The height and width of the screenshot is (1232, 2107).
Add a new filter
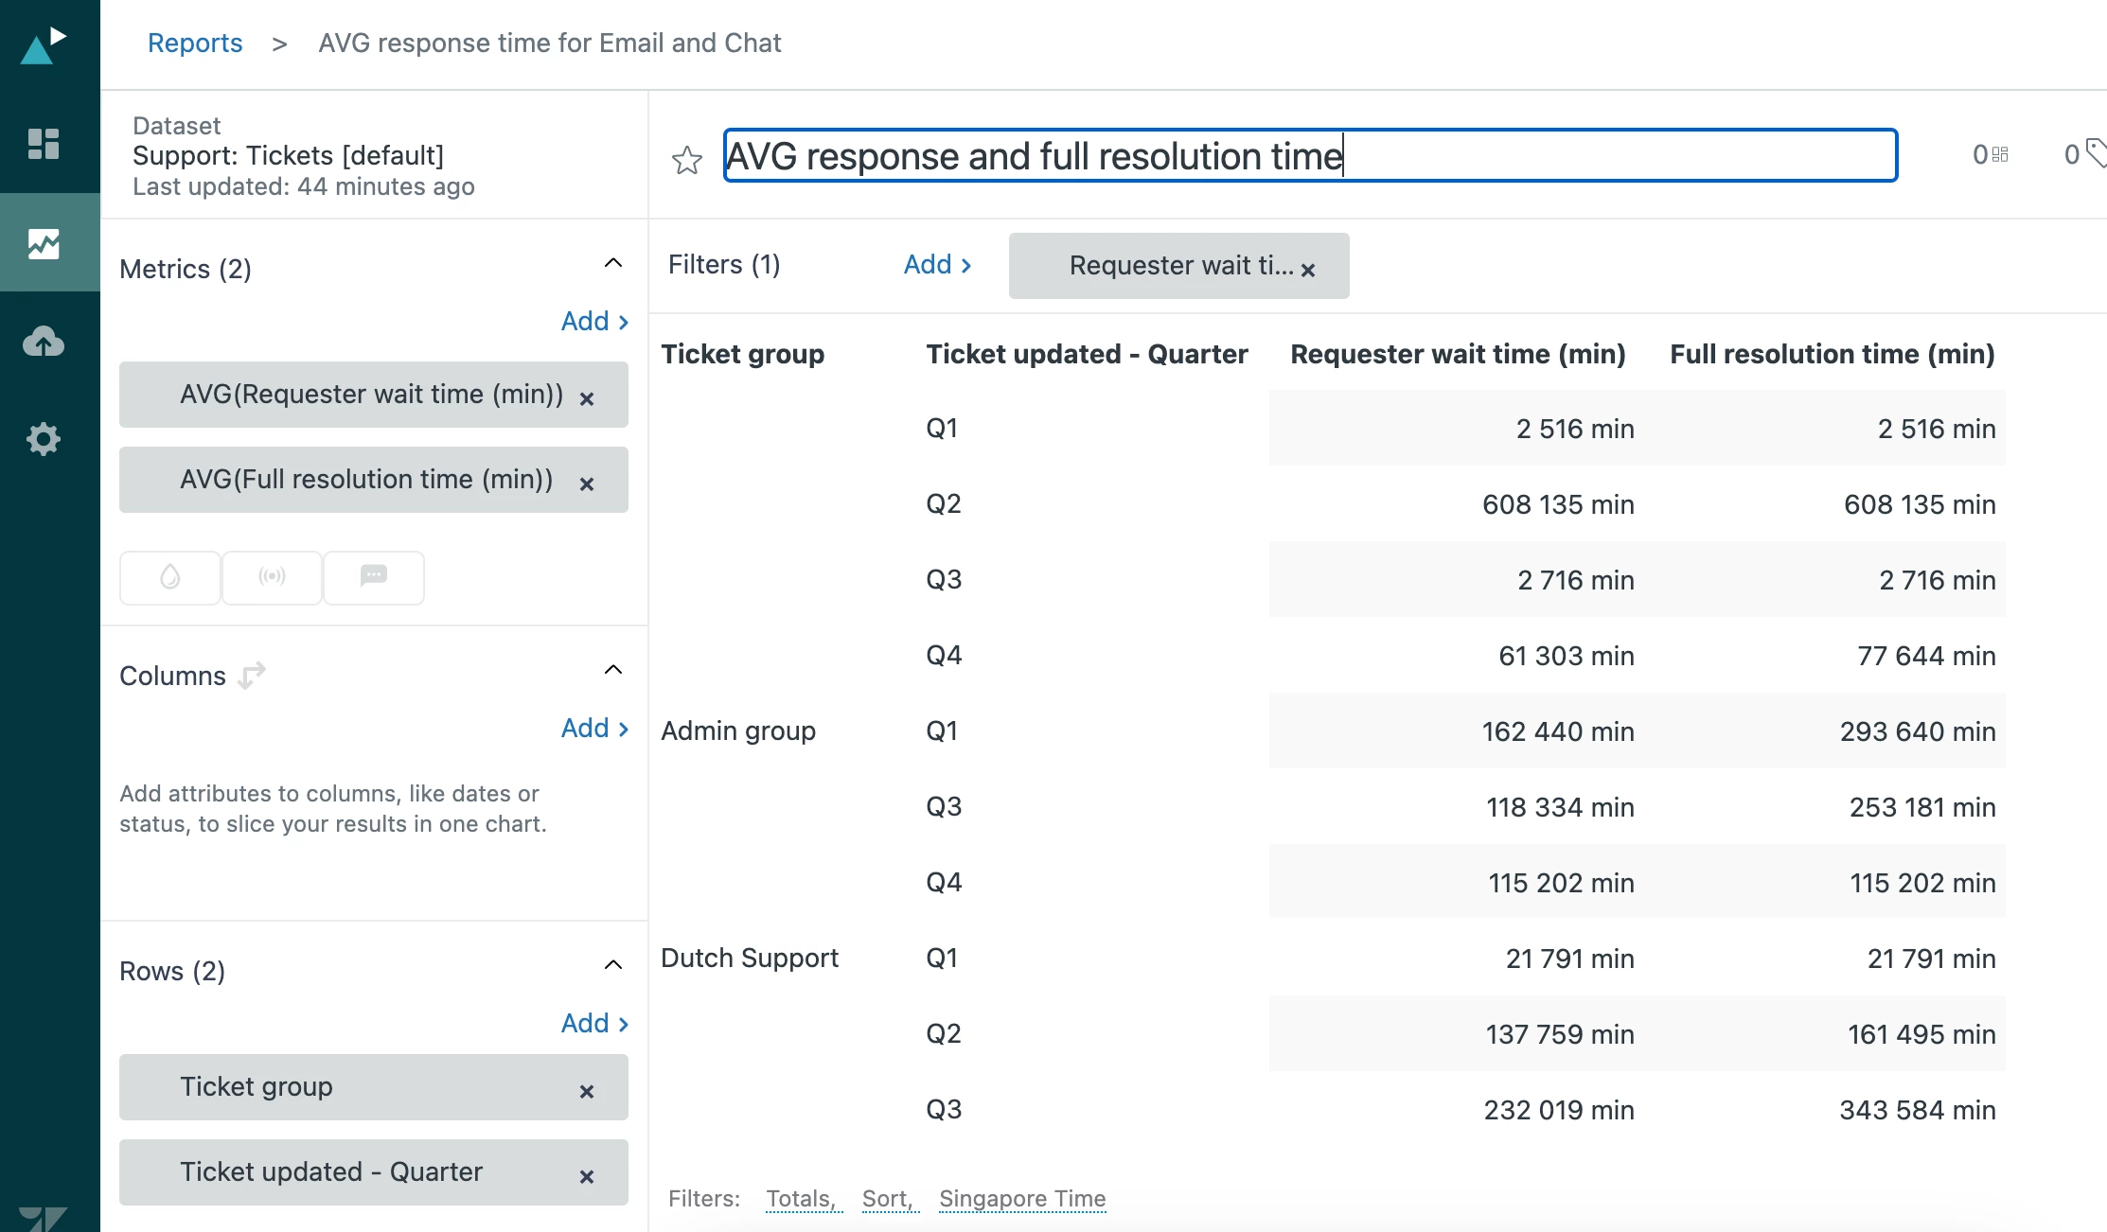tap(937, 265)
